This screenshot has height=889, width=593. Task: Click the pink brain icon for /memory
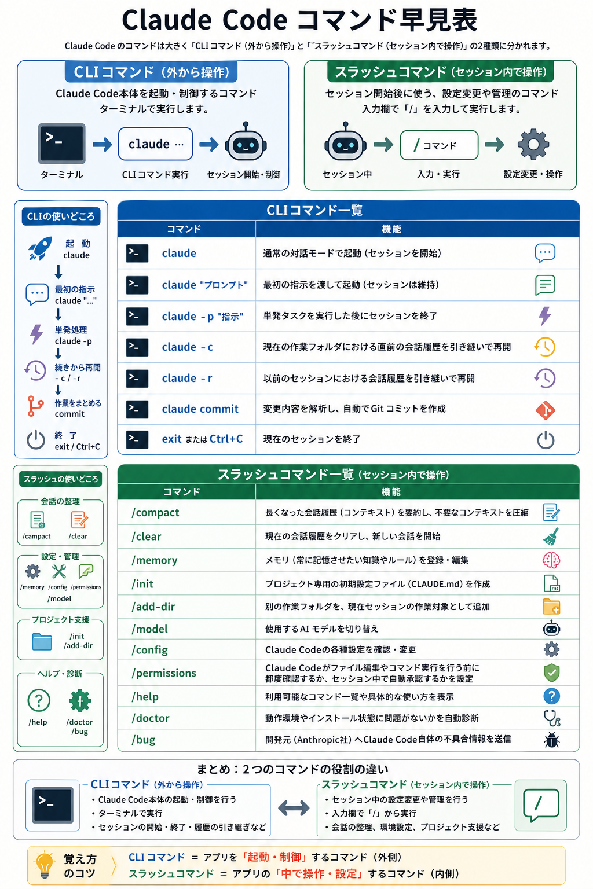coord(551,560)
